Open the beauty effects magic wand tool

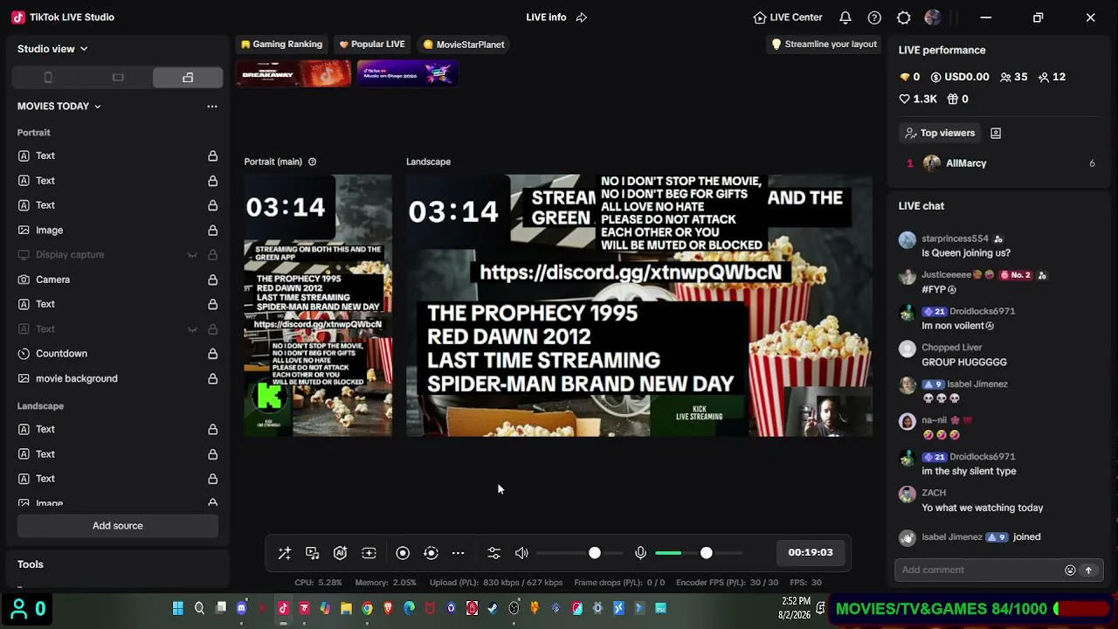coord(285,553)
